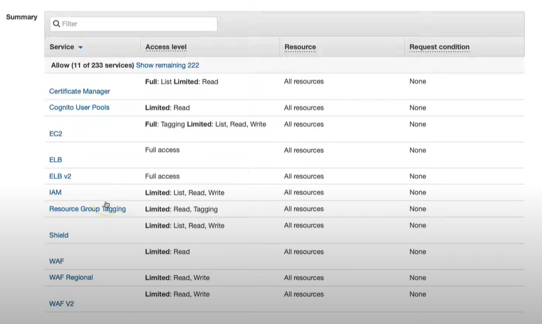Select 'Allow (11 of 233 services)' text
This screenshot has height=324, width=542.
(92, 65)
